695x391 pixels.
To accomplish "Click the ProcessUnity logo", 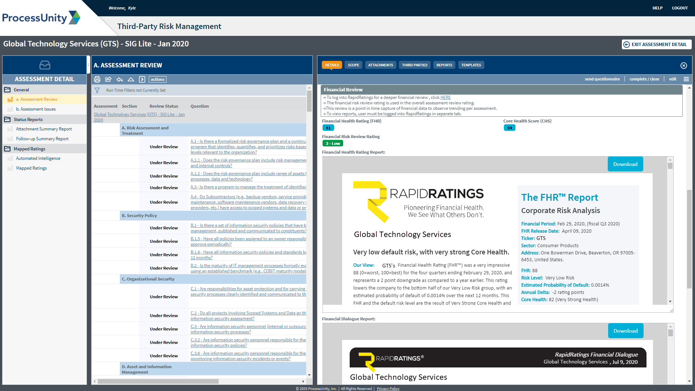I will click(41, 18).
